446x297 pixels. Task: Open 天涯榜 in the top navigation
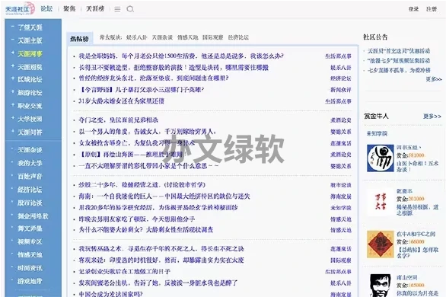[95, 9]
